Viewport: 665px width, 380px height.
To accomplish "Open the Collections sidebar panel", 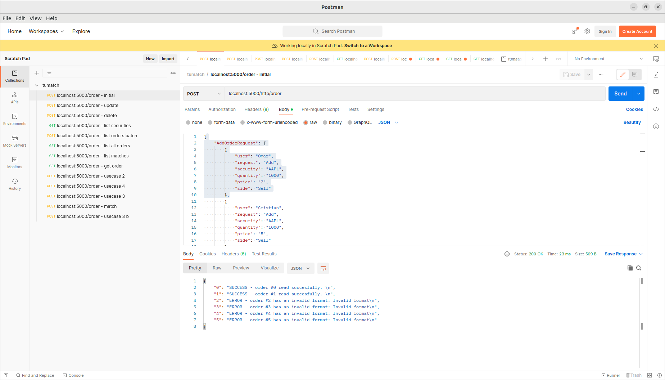I will pos(15,76).
